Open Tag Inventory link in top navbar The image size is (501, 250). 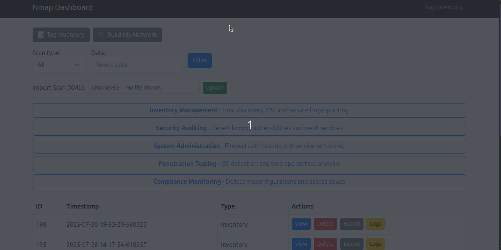click(x=444, y=7)
